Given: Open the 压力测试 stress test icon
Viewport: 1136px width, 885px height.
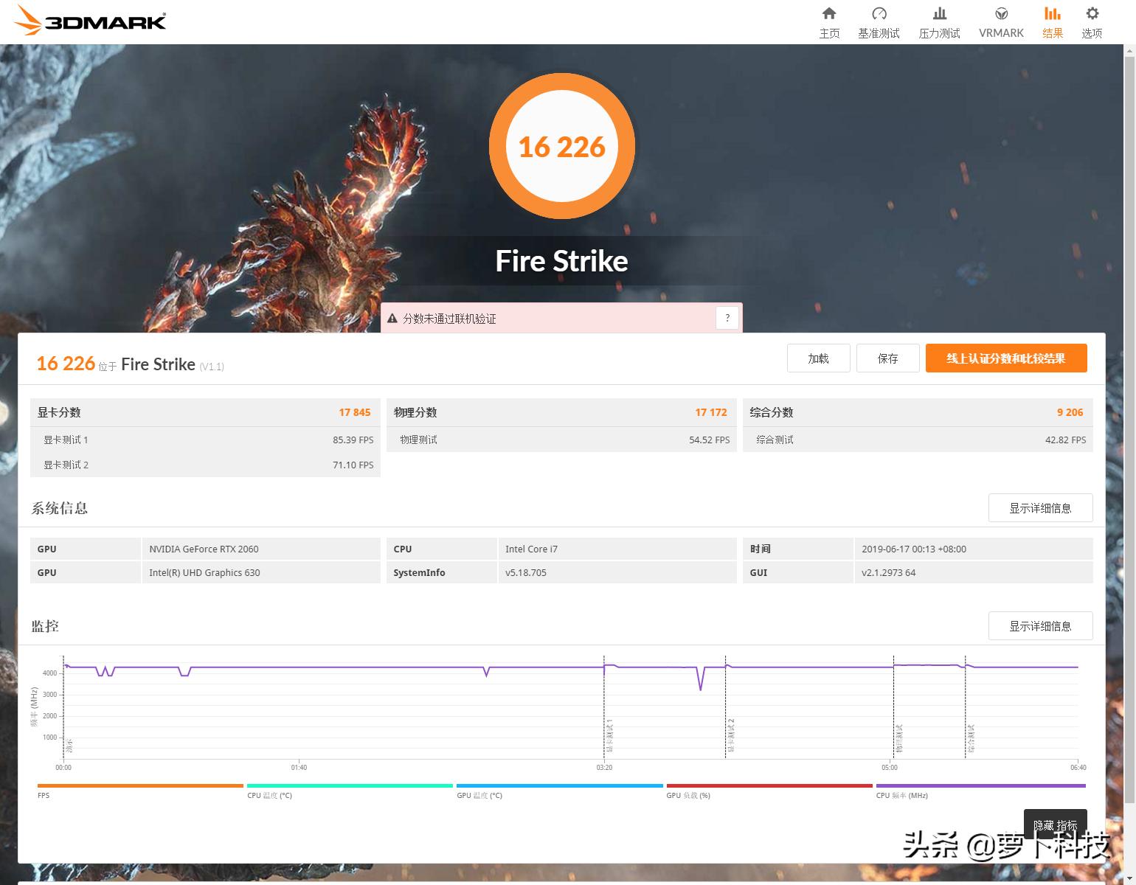Looking at the screenshot, I should tap(939, 13).
